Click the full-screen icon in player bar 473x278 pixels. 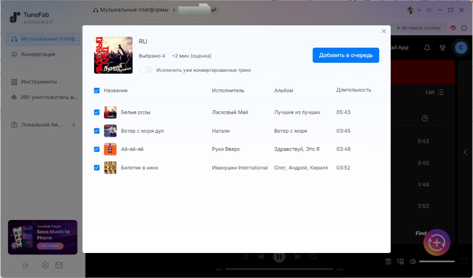click(x=464, y=261)
